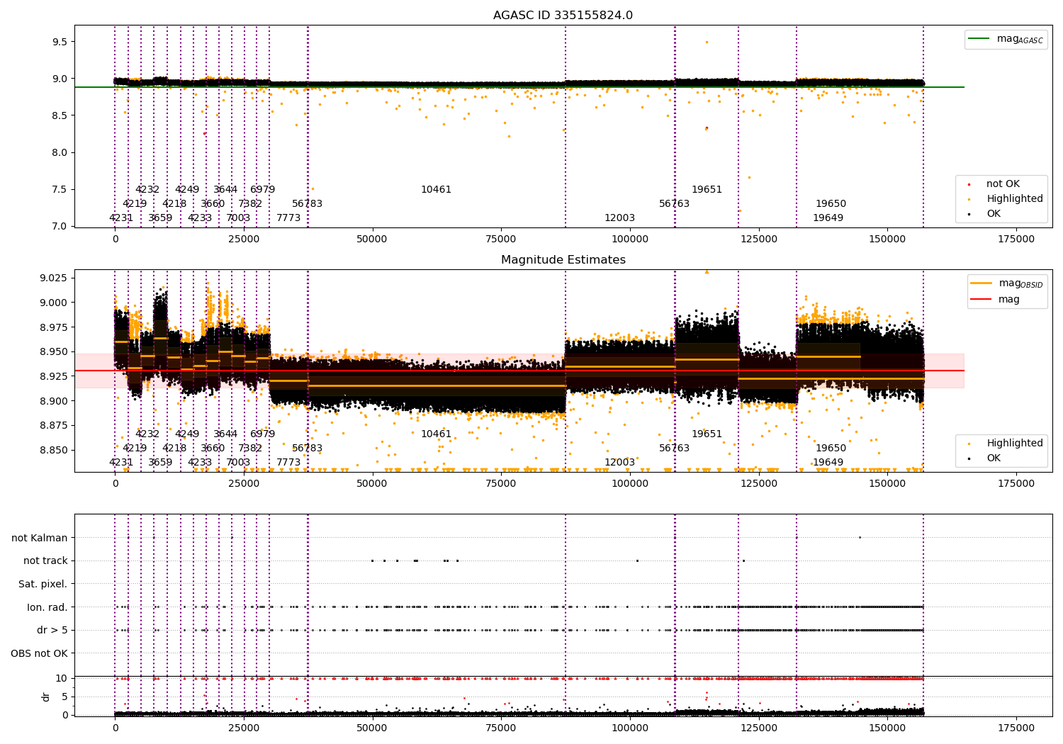Image resolution: width=1063 pixels, height=744 pixels.
Task: Click obsid label 6979 in the top plot
Action: [262, 190]
